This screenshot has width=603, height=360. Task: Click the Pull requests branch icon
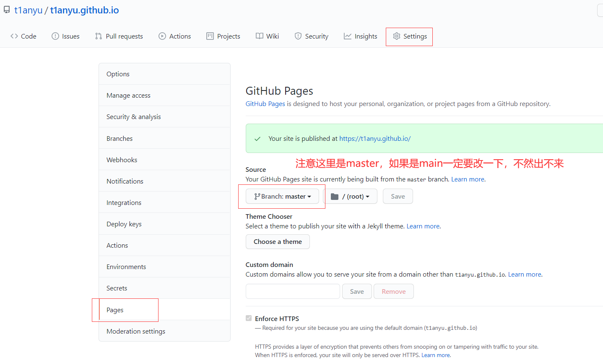[x=99, y=36]
